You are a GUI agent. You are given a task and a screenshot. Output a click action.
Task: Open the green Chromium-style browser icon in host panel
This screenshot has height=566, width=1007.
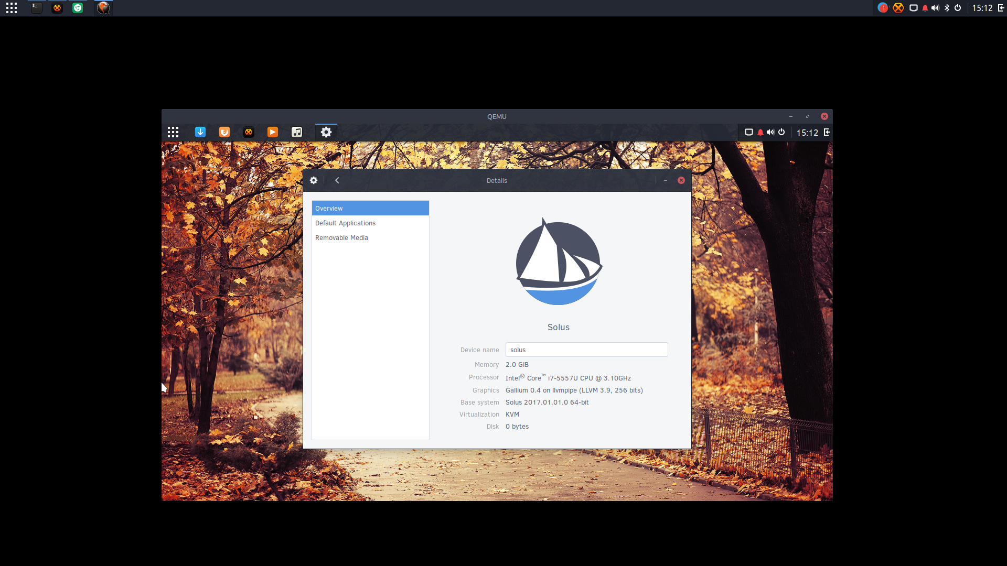78,8
